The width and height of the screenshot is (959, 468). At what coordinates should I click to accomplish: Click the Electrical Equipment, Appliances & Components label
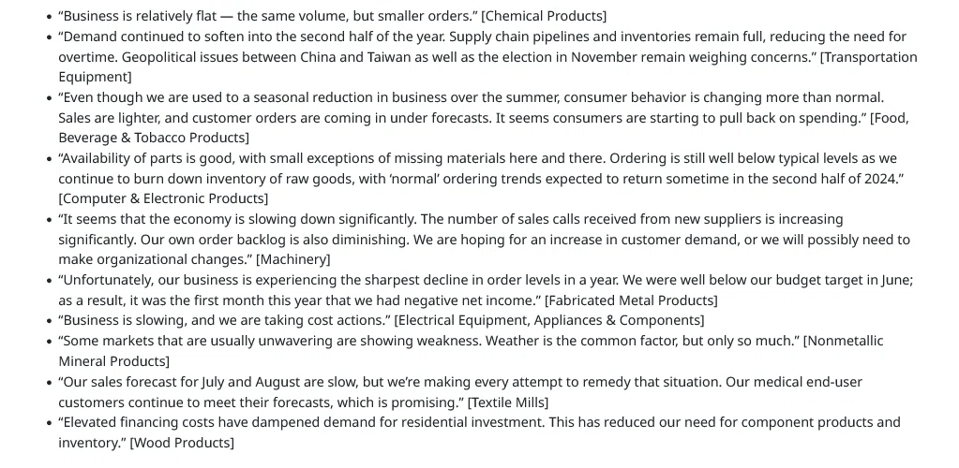coord(549,320)
